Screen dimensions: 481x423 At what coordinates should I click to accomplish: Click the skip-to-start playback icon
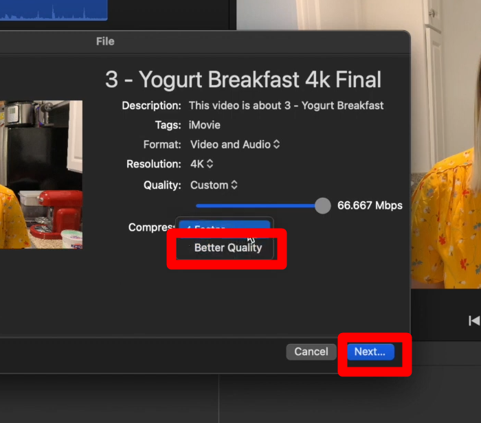point(474,321)
